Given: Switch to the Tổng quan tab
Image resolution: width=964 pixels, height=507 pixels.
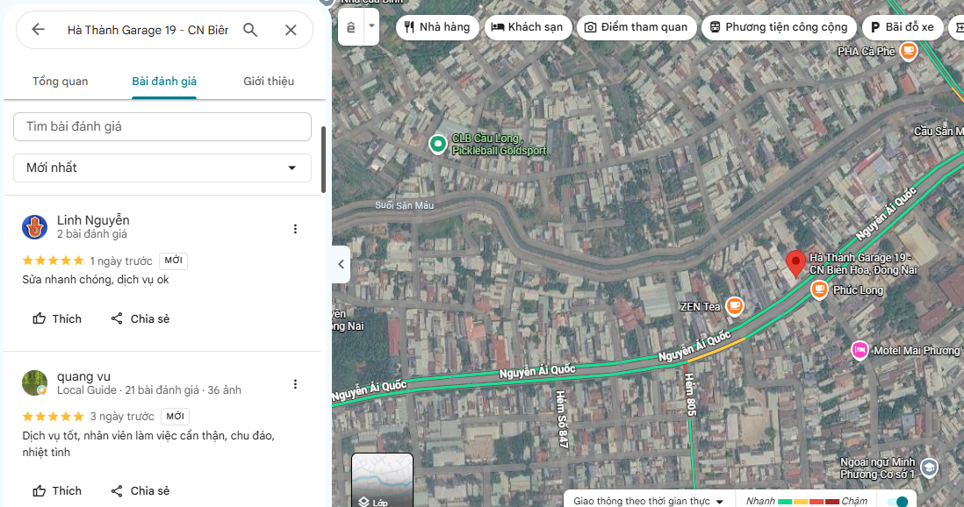Looking at the screenshot, I should point(61,81).
